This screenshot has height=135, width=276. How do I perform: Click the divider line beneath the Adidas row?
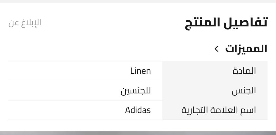pyautogui.click(x=138, y=120)
